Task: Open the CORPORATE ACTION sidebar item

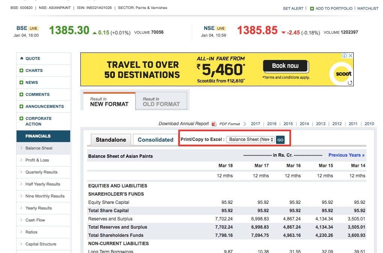Action: pyautogui.click(x=43, y=121)
